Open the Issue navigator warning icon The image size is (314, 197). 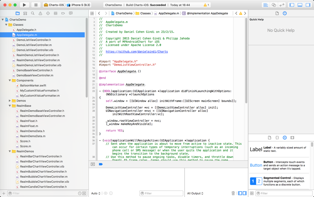pos(40,13)
